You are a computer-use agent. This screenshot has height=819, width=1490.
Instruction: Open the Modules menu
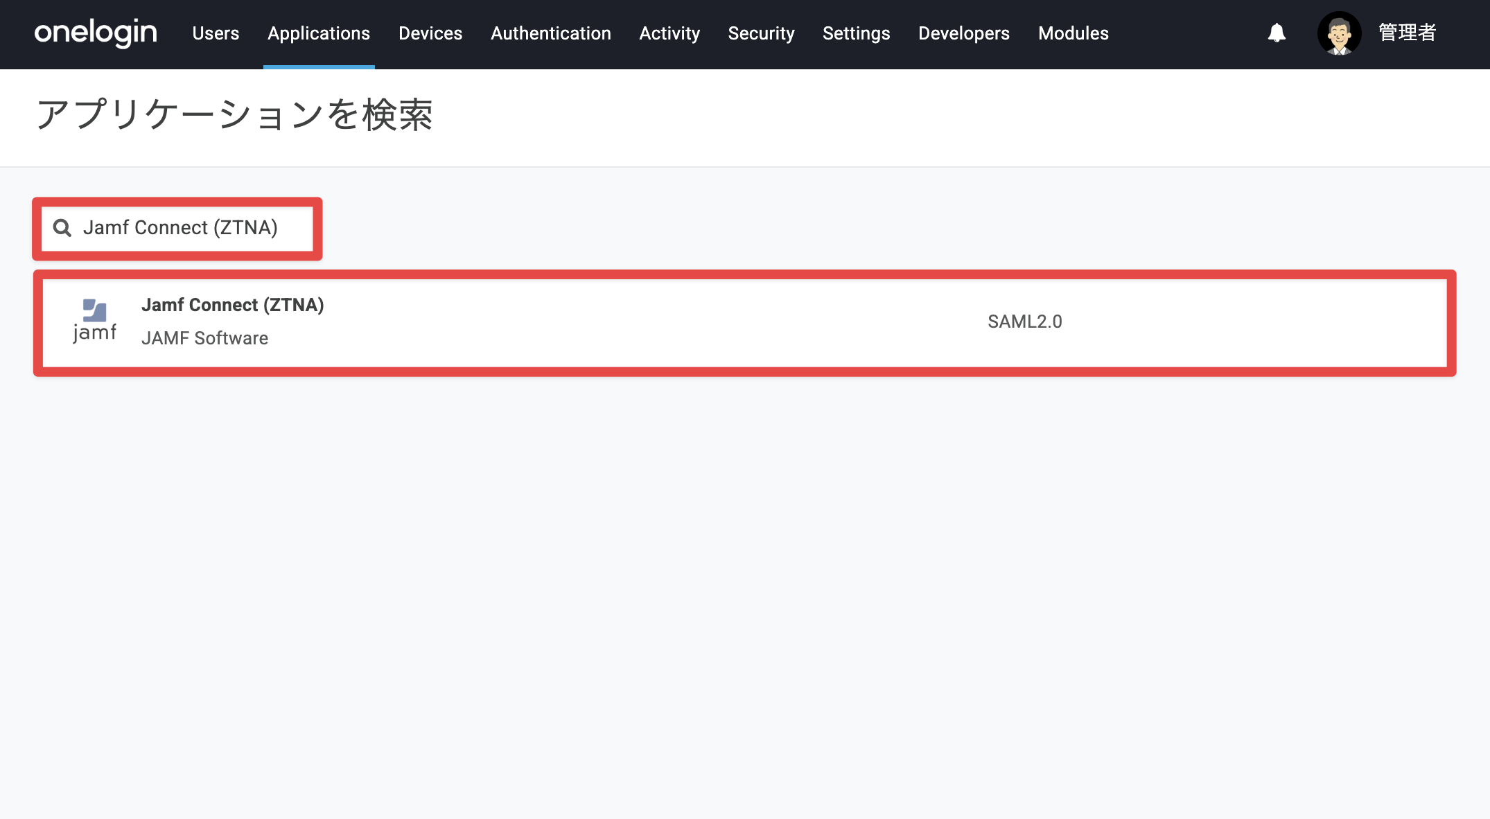tap(1073, 33)
